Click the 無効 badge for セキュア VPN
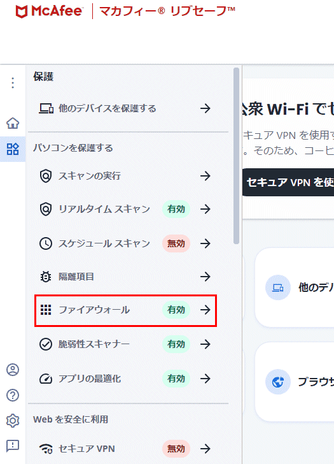The image size is (334, 464). (x=176, y=449)
